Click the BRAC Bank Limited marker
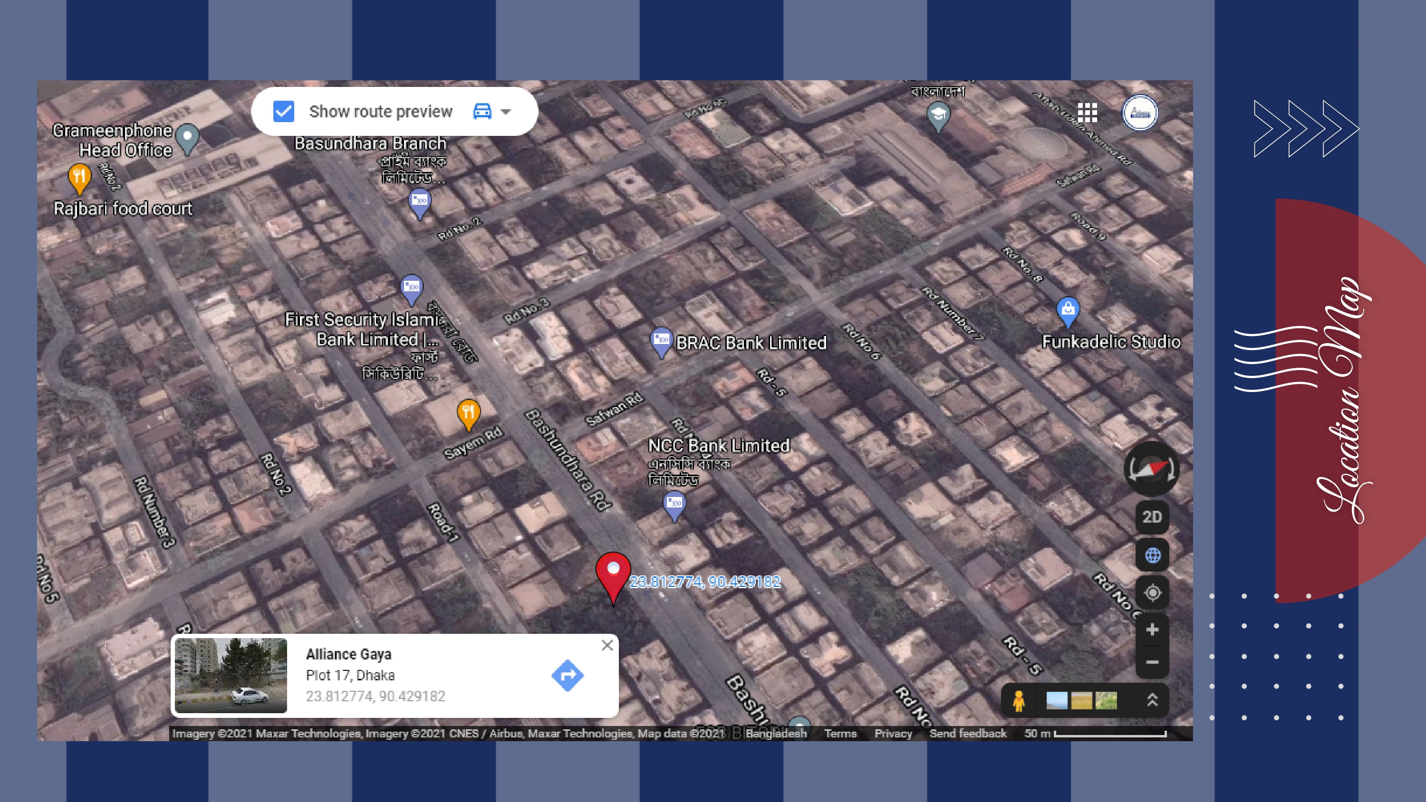This screenshot has width=1426, height=802. point(662,342)
